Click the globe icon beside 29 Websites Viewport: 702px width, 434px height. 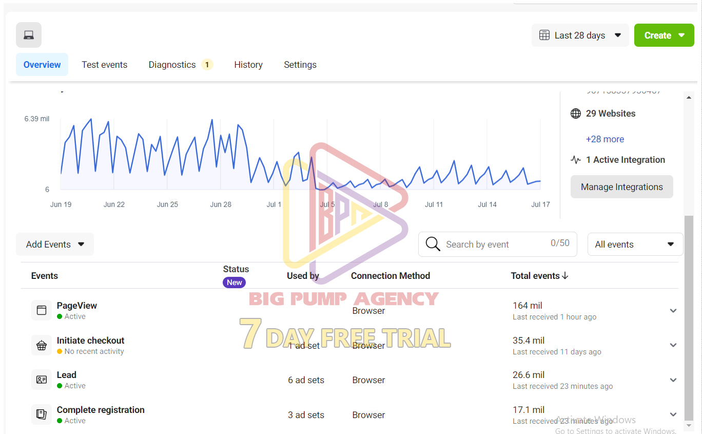(x=576, y=114)
